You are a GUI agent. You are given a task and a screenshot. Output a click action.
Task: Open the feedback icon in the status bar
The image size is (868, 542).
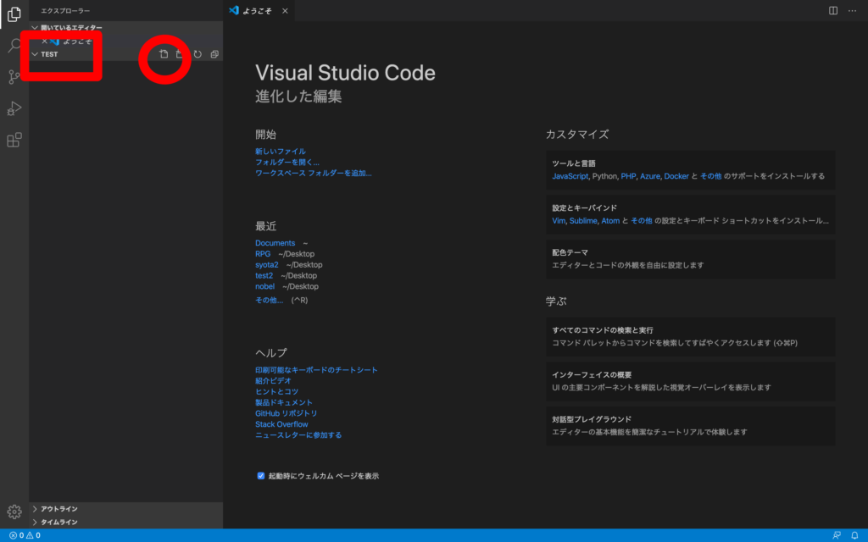[x=837, y=535]
